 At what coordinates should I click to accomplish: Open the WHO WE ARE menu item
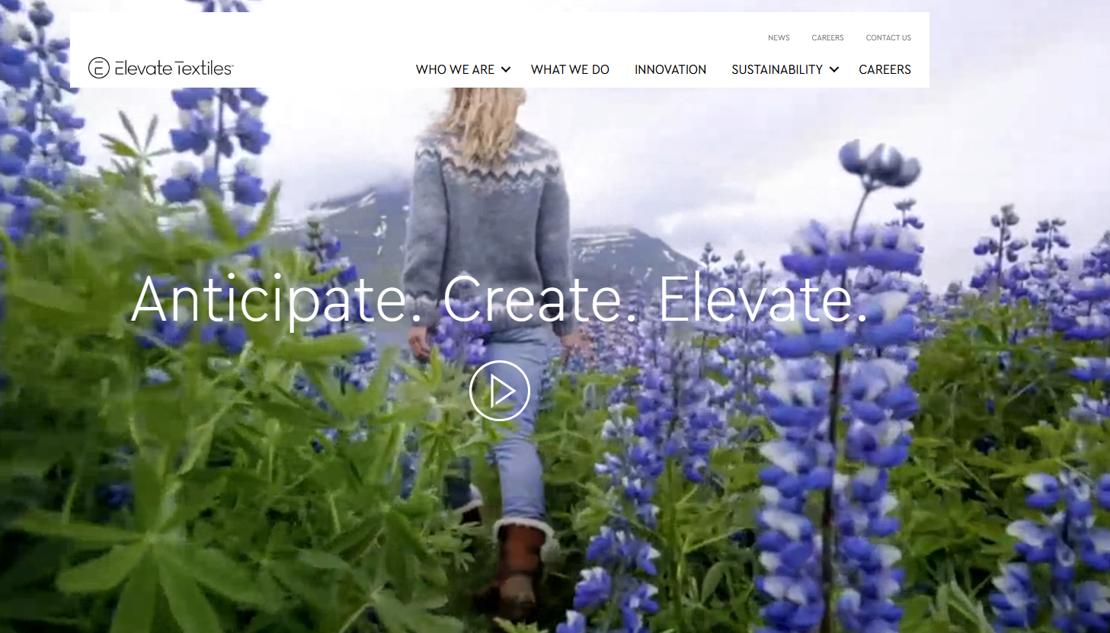[x=455, y=69]
